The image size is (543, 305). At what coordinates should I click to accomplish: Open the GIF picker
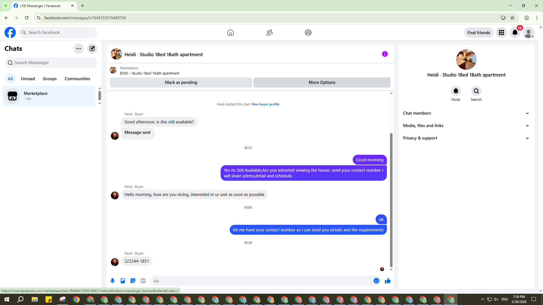click(143, 281)
